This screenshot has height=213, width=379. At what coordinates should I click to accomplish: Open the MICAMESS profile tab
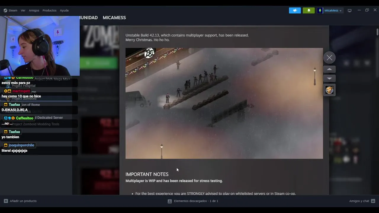coord(114,18)
